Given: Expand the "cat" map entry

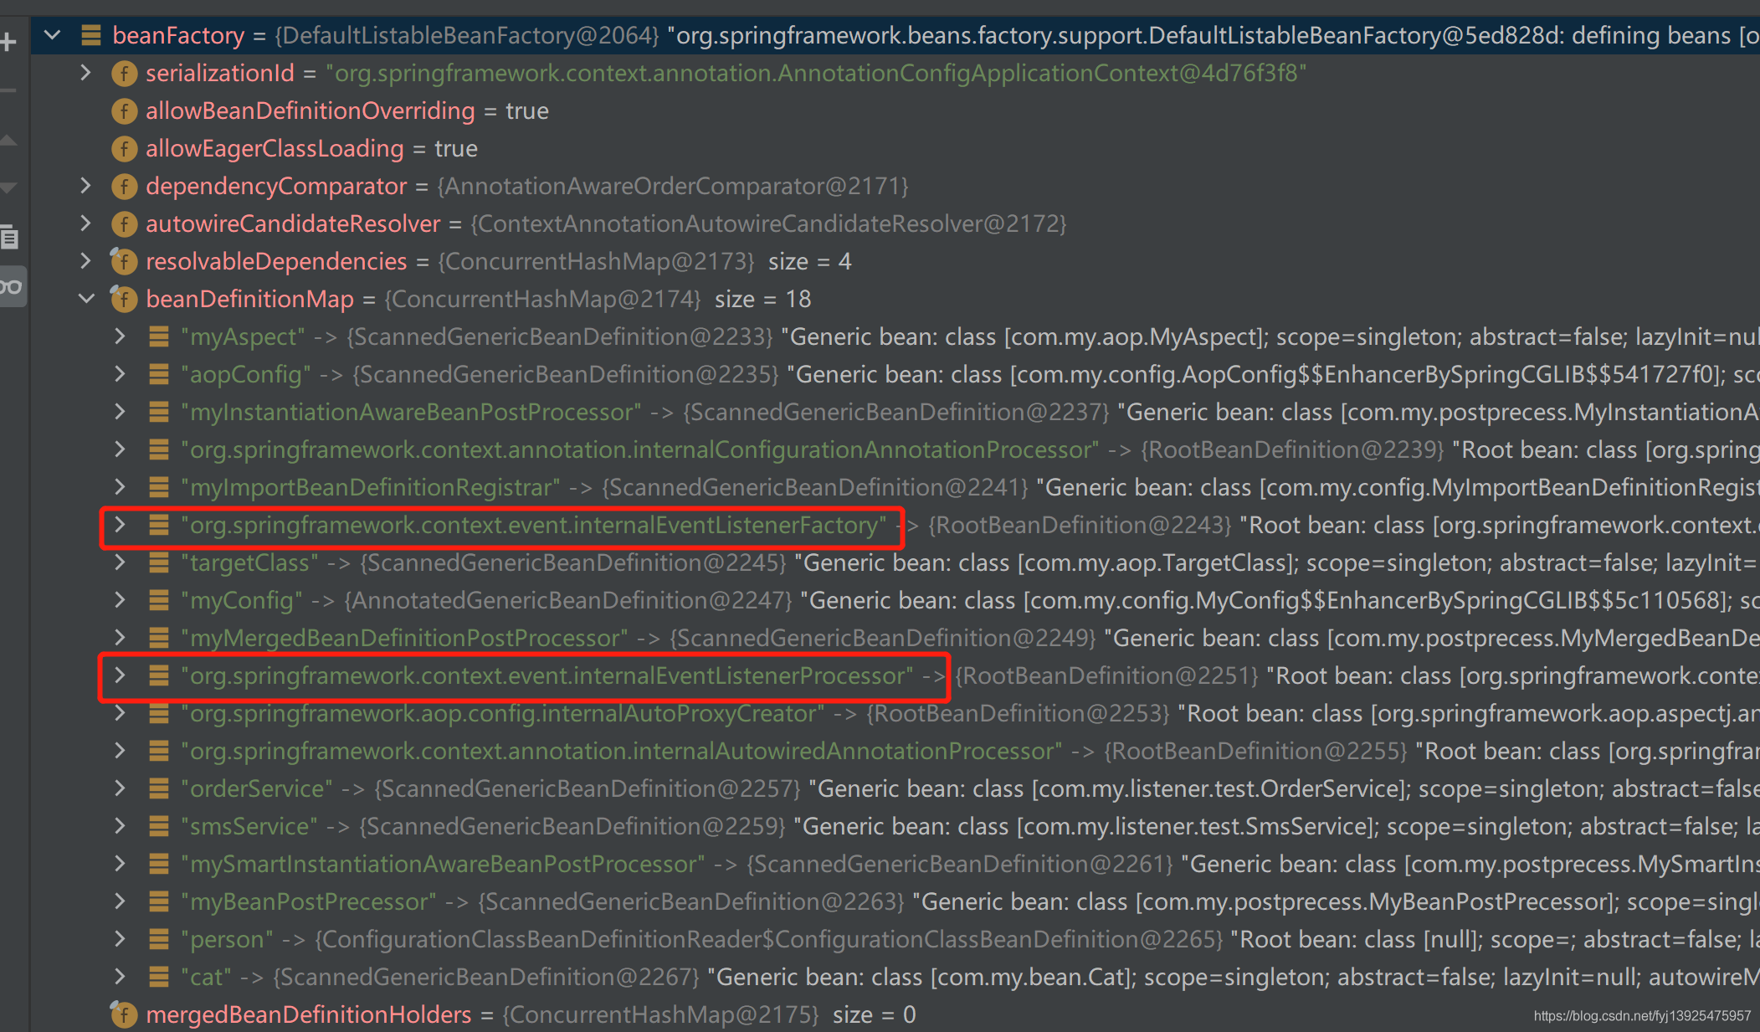Looking at the screenshot, I should coord(120,977).
